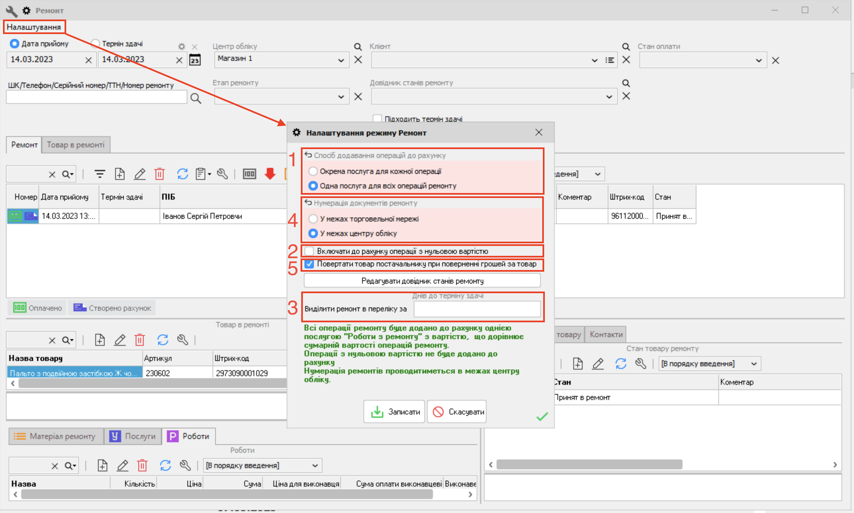
Task: Click the red down arrow toolbar icon
Action: [x=270, y=174]
